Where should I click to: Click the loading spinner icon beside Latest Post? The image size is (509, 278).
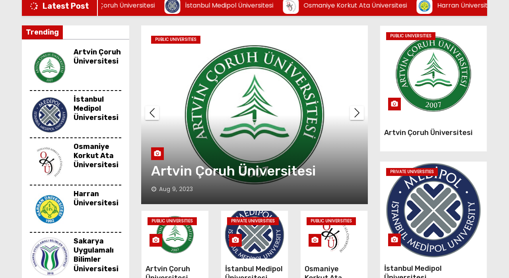tap(34, 6)
